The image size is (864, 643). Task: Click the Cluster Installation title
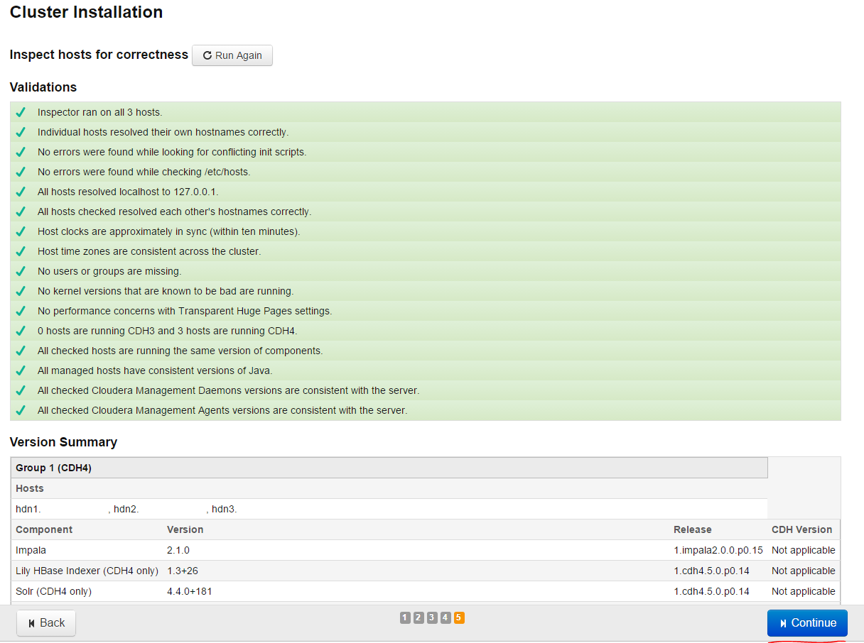click(x=86, y=12)
